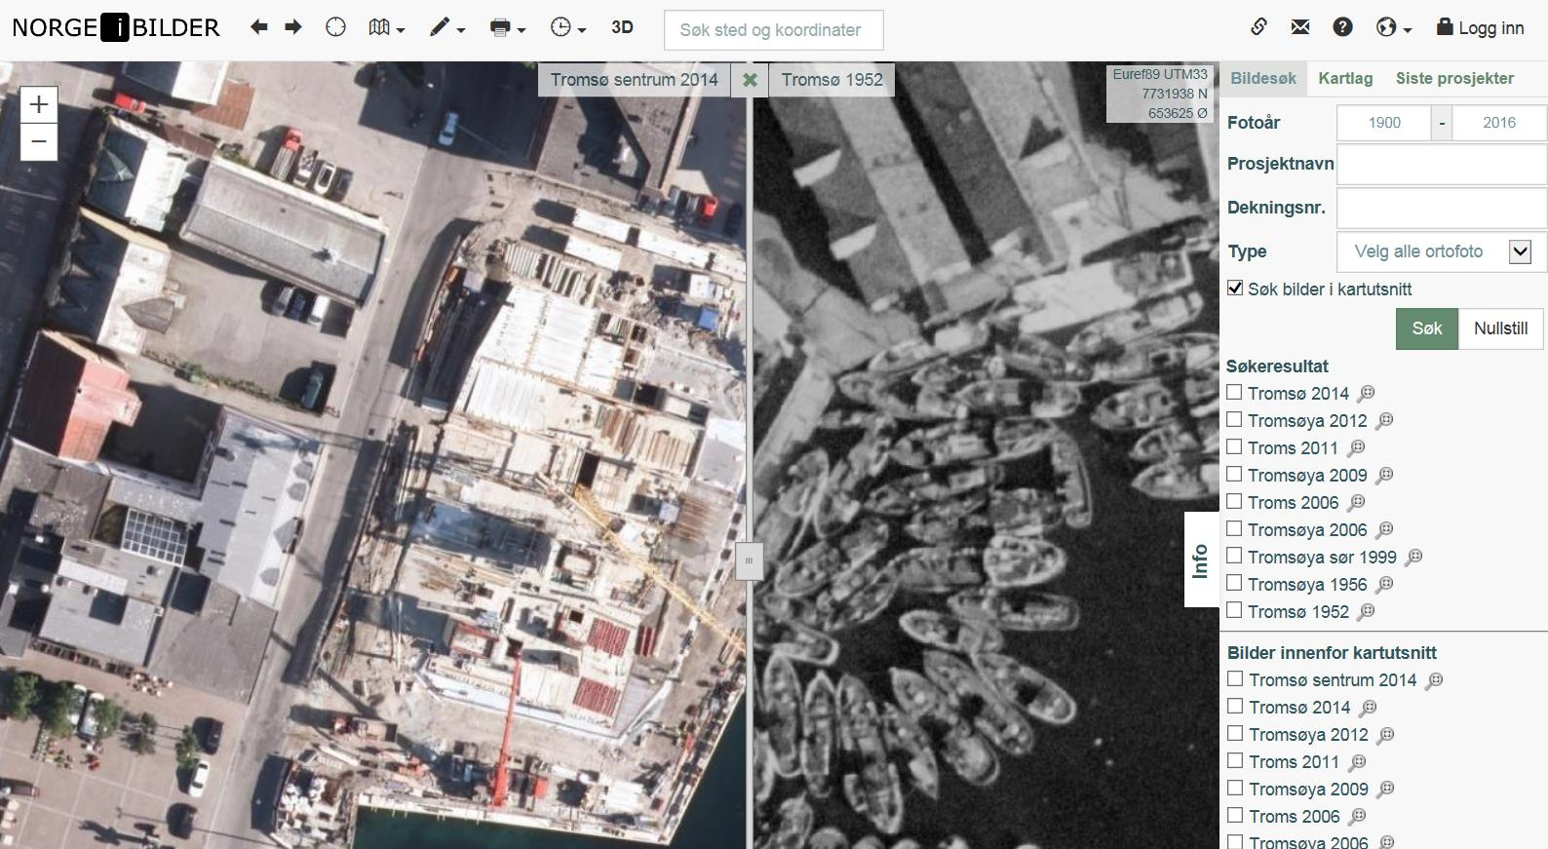Click the green Søk button

click(x=1427, y=328)
